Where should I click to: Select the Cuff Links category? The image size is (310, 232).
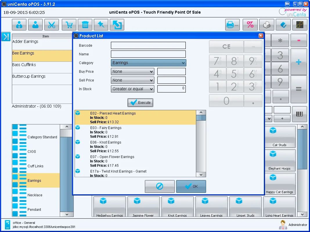tap(36, 166)
